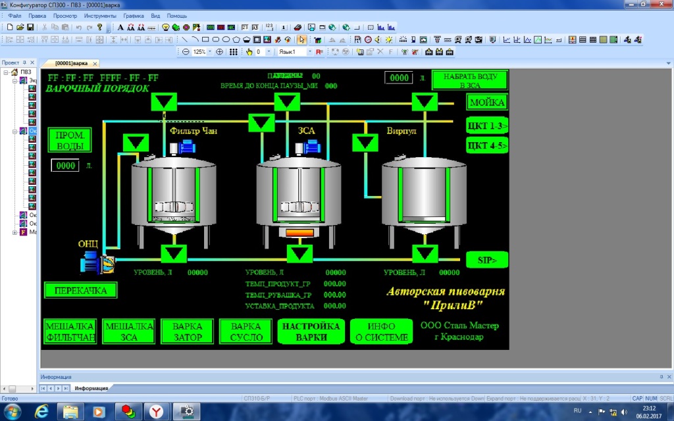Screen dimensions: 674x421
Task: Collapse the ПВЗ project tree root
Action: pos(7,72)
